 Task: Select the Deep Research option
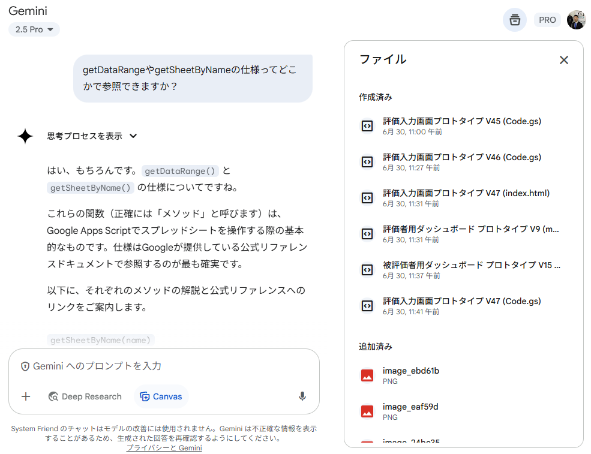[85, 396]
